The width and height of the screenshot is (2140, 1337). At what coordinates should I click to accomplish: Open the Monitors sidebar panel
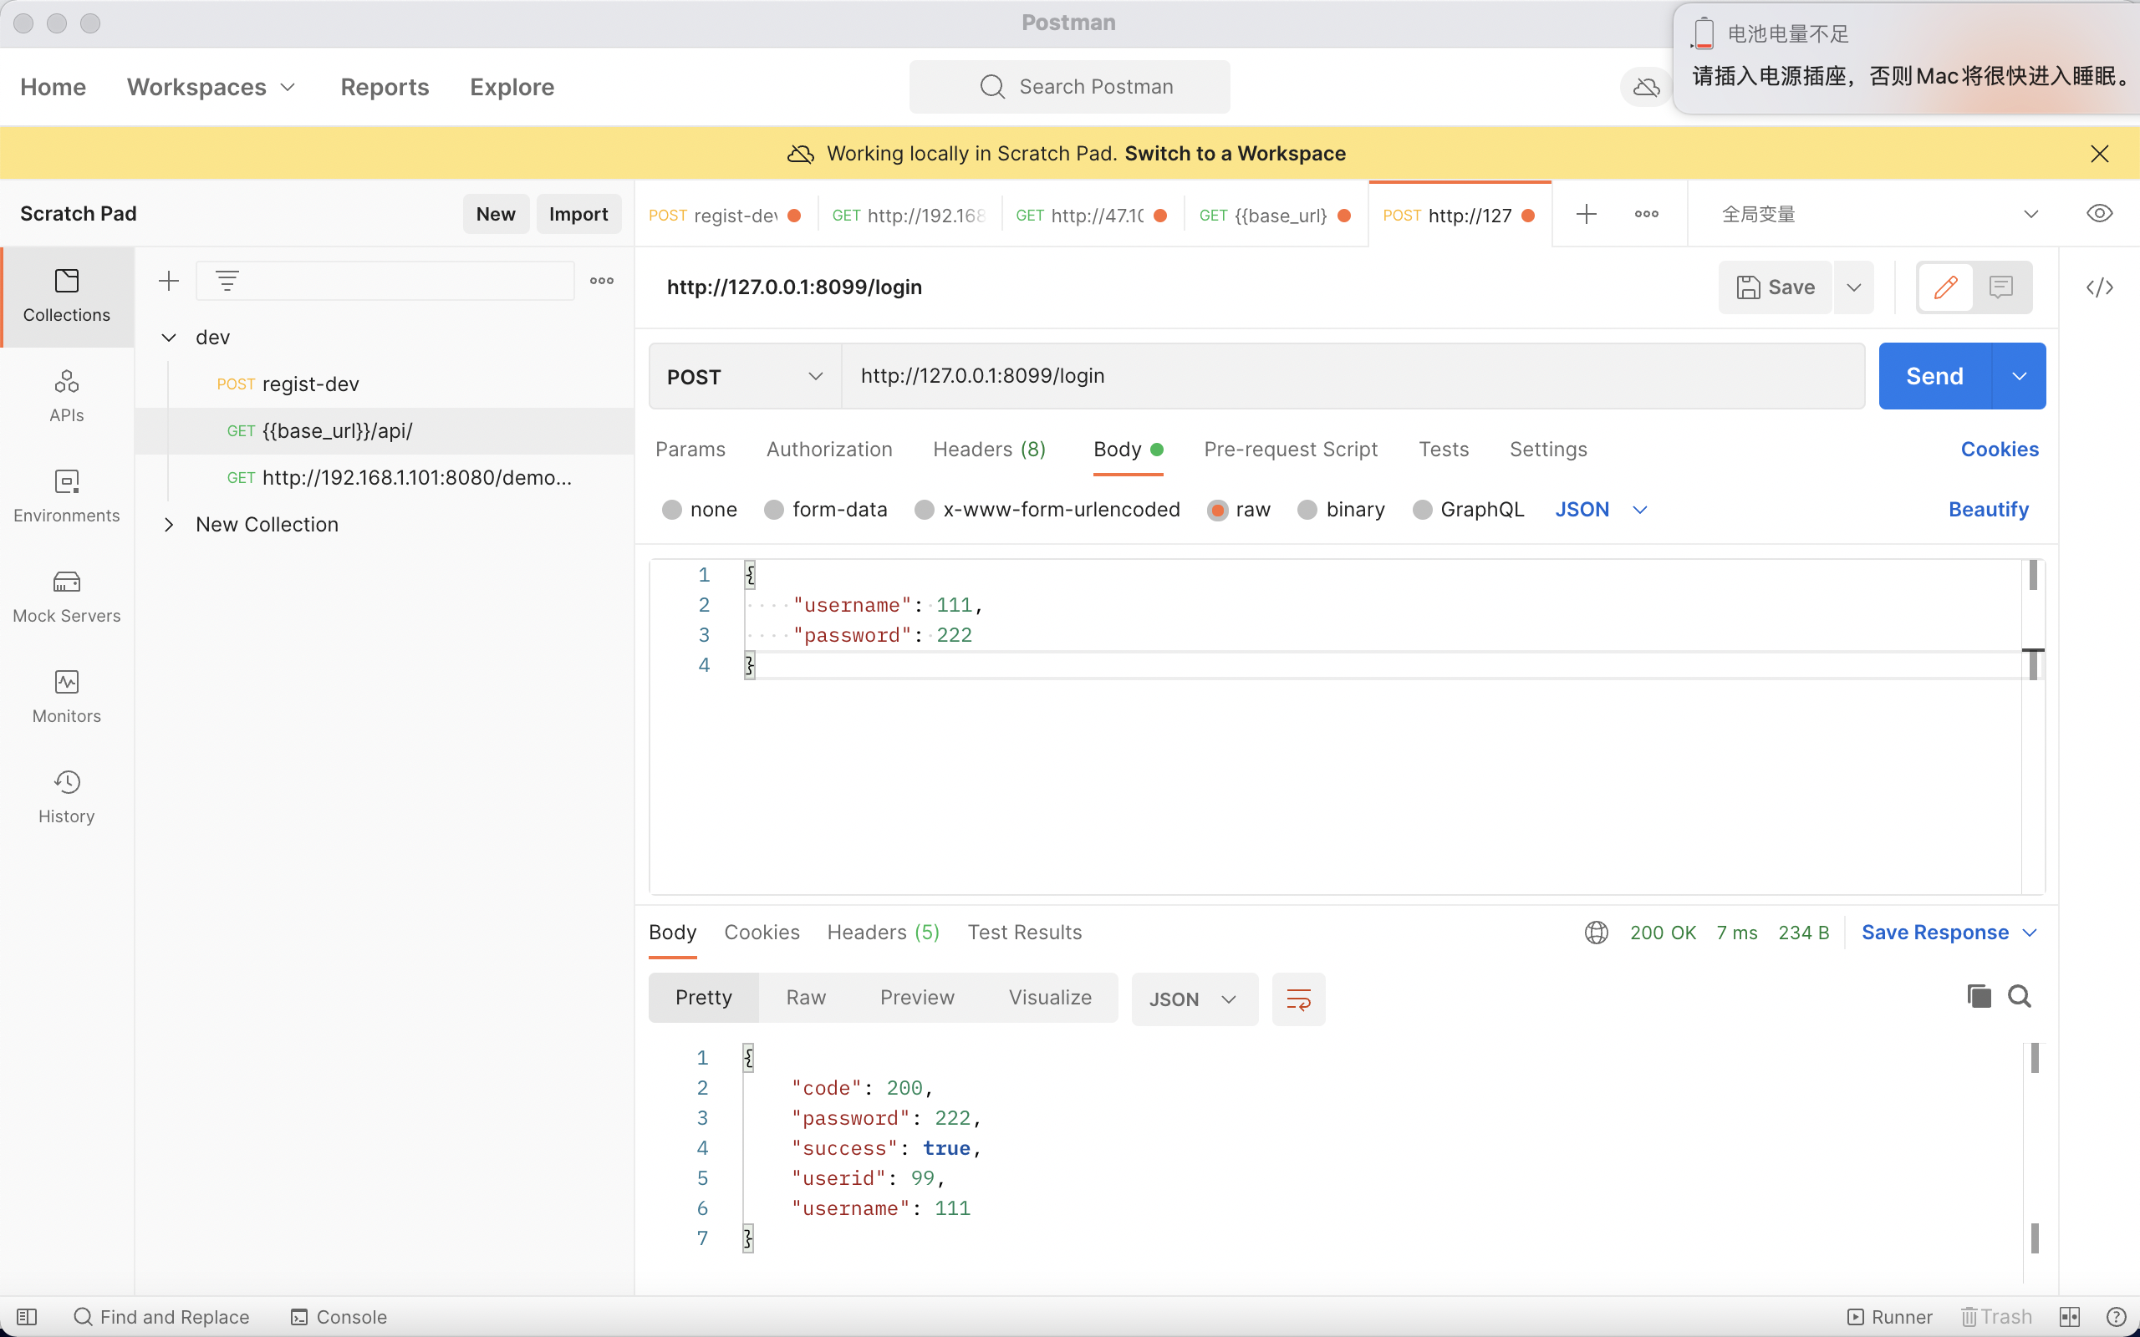click(66, 697)
